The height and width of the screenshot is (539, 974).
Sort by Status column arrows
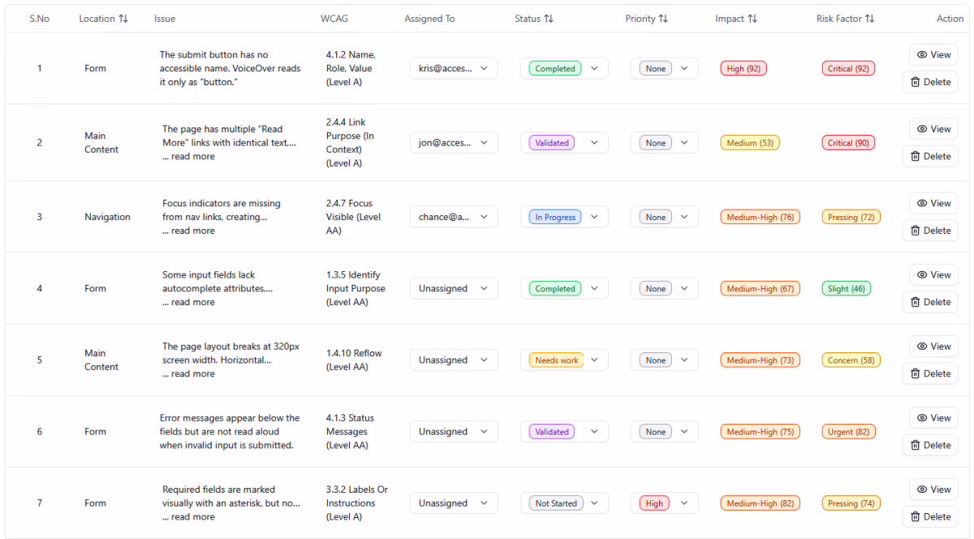[548, 19]
